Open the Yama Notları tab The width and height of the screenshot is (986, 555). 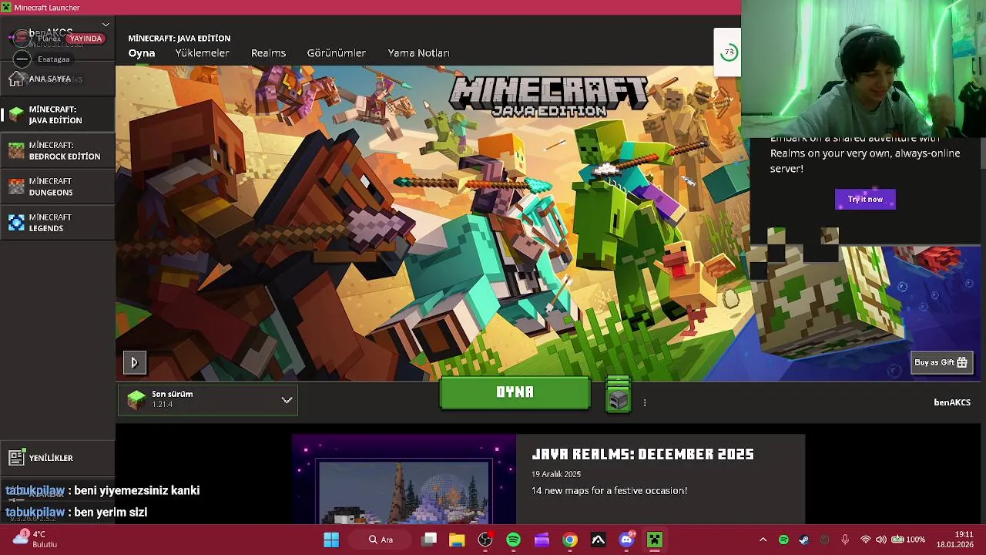418,53
